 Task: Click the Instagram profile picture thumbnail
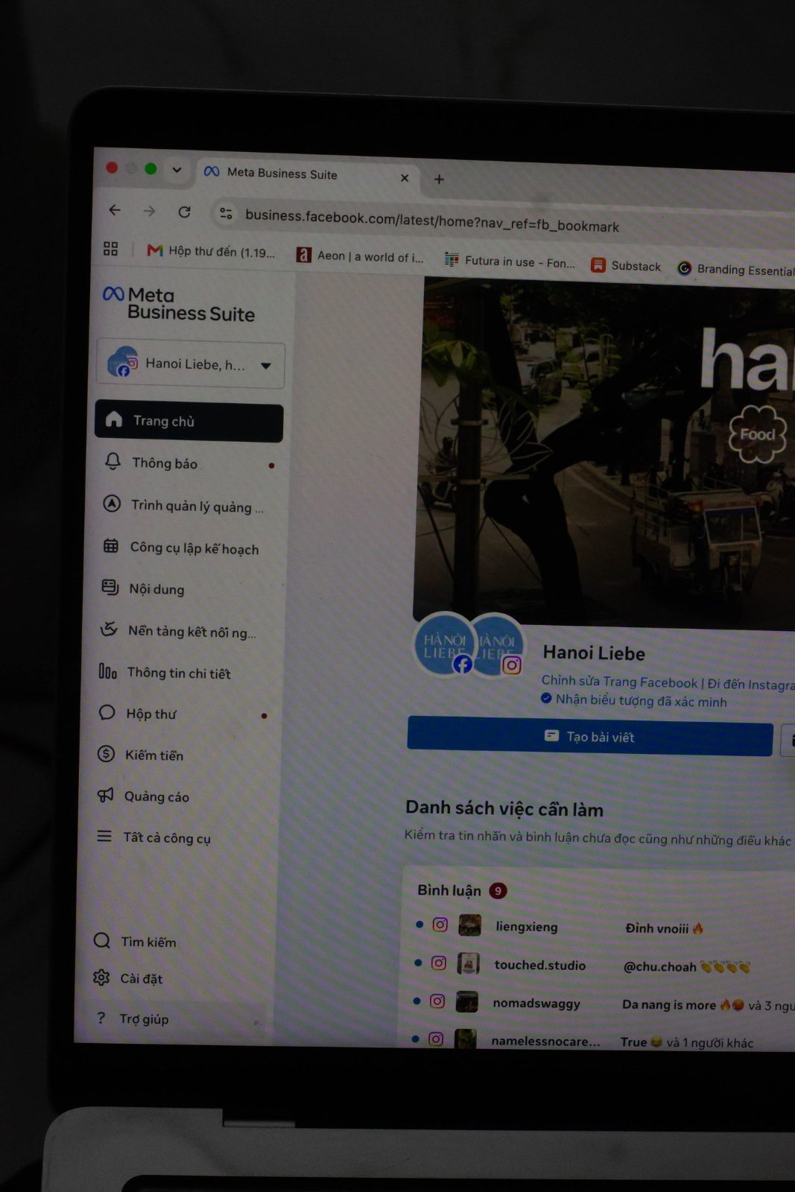(499, 646)
